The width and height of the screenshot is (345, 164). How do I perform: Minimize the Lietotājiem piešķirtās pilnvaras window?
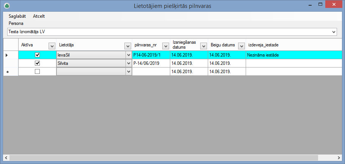pos(310,5)
